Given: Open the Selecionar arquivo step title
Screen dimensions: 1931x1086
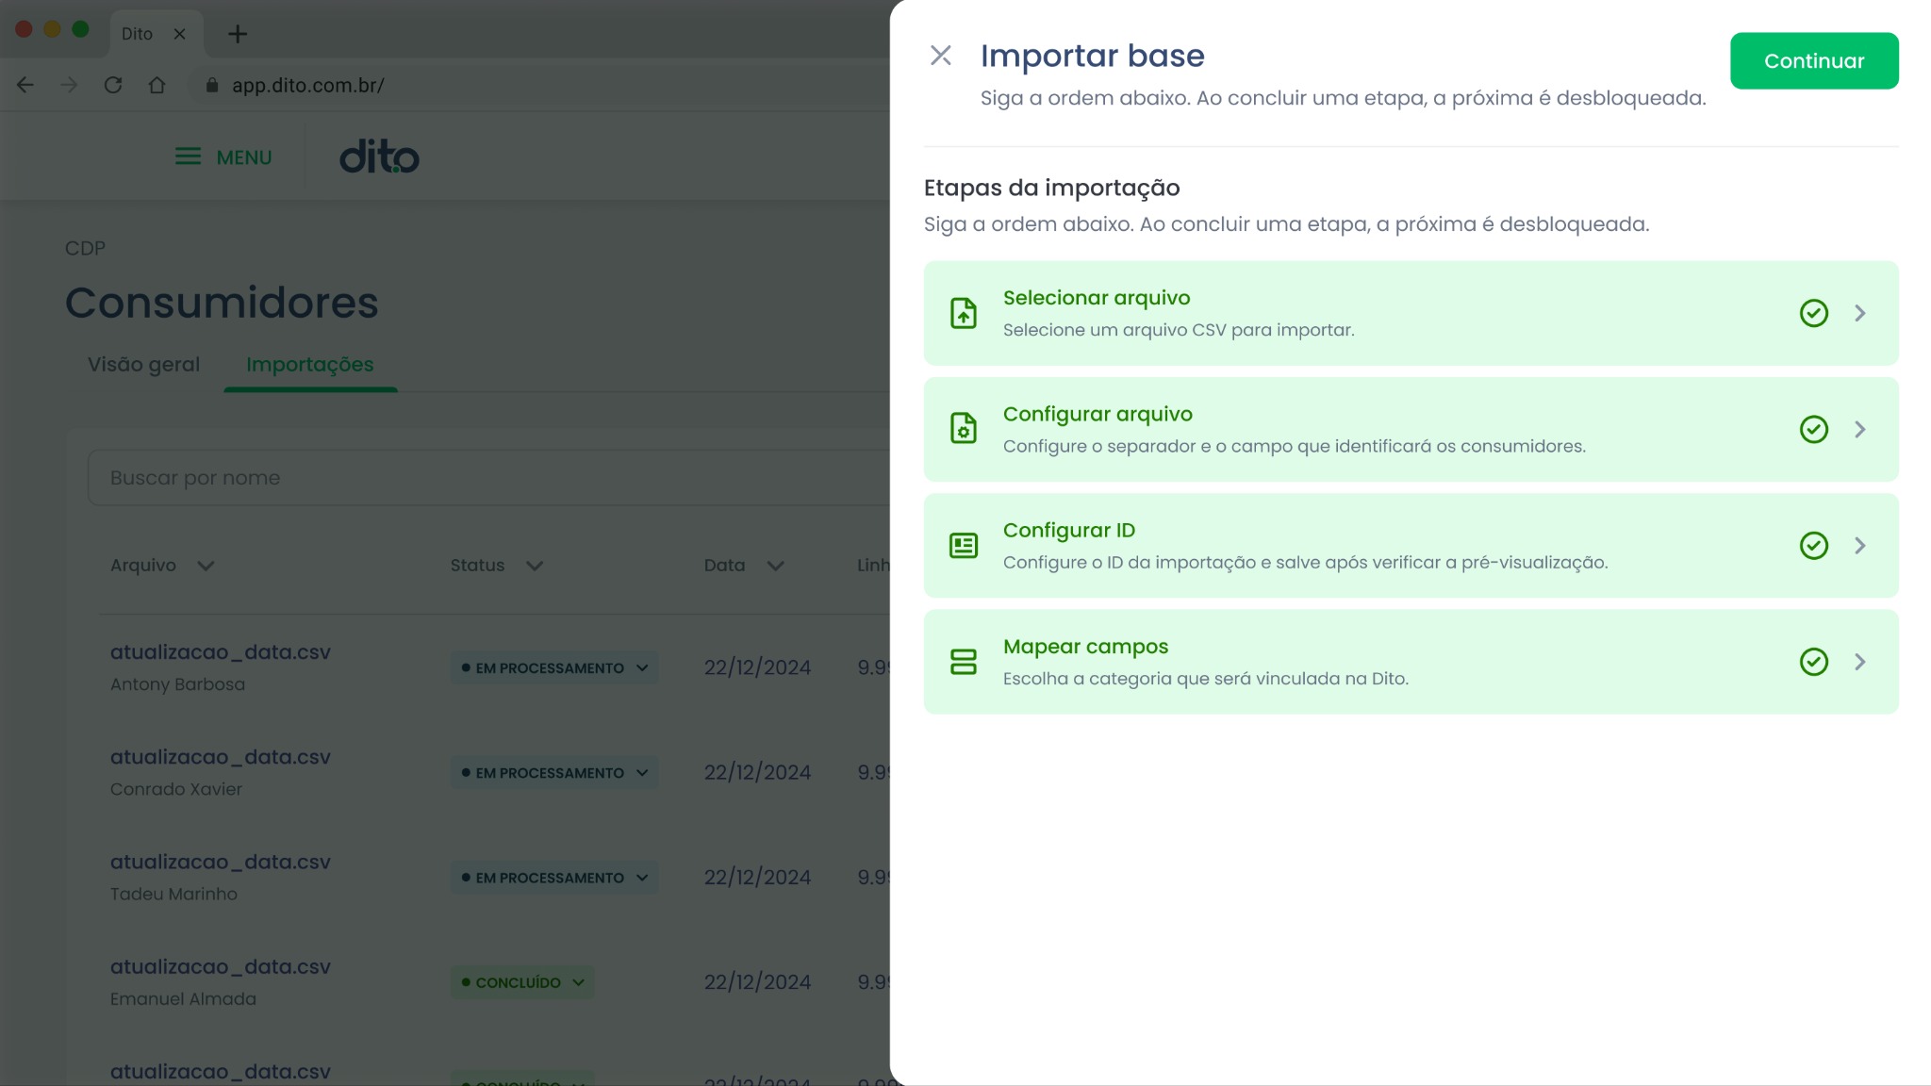Looking at the screenshot, I should 1097,298.
